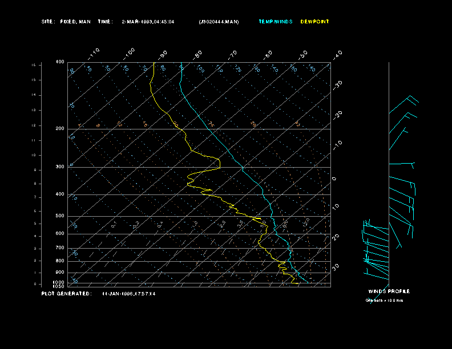Screen dimensions: 452x349
Task: Click the -110 temperature axis label
Action: (95, 52)
